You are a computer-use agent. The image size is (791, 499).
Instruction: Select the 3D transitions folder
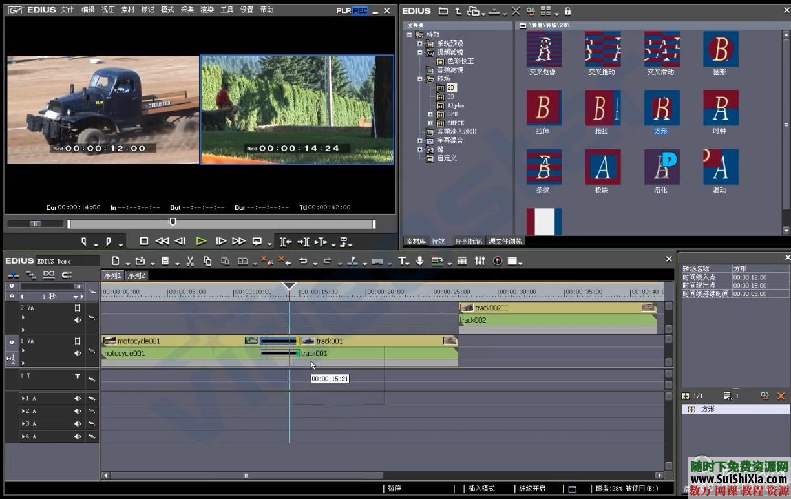[x=450, y=96]
